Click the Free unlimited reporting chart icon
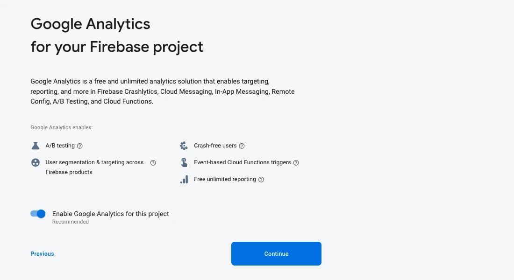This screenshot has width=514, height=280. (184, 180)
